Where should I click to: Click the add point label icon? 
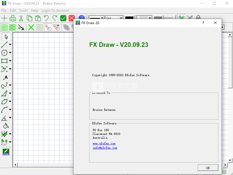pyautogui.click(x=21, y=27)
